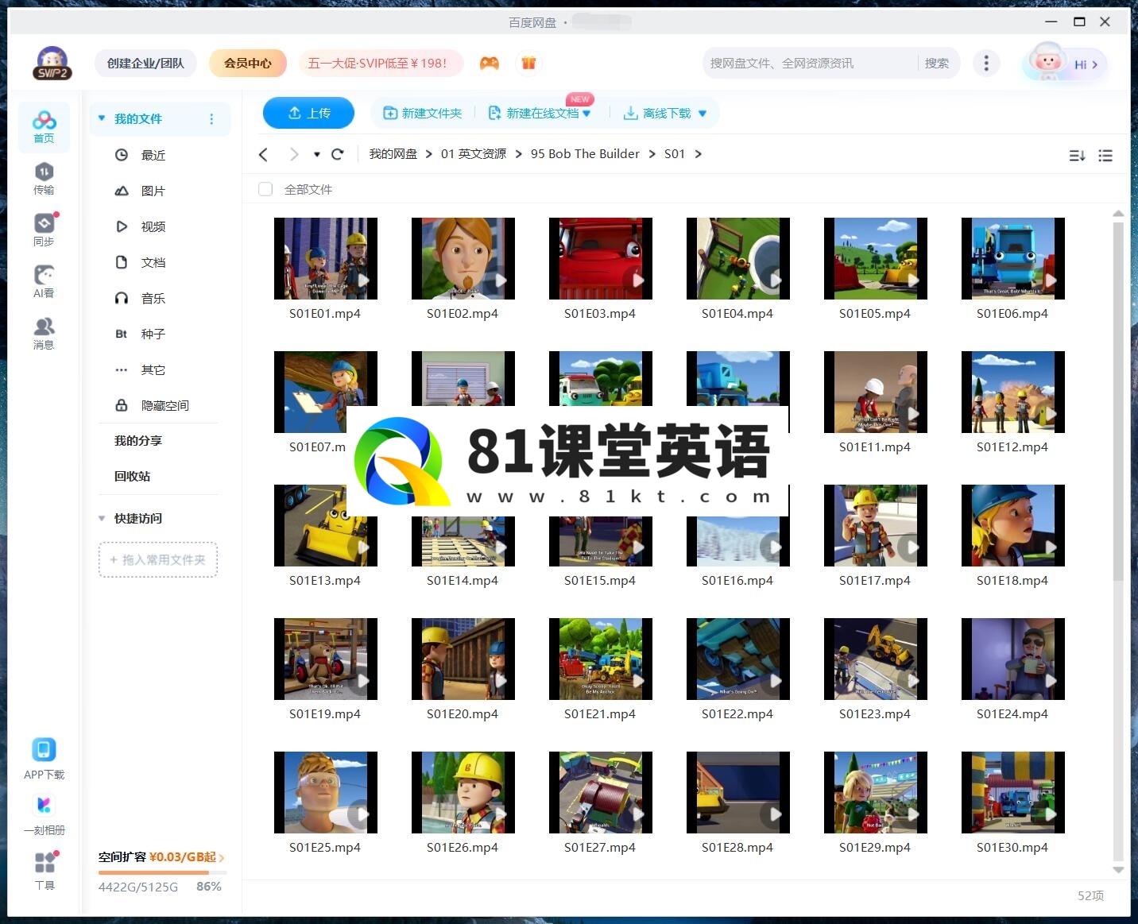
Task: Click the 搜索 search button
Action: (x=937, y=63)
